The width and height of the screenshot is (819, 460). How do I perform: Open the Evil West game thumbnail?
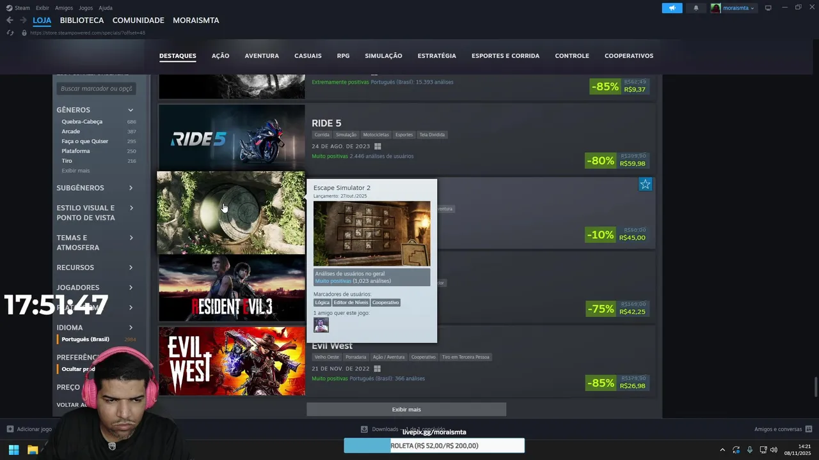click(232, 361)
